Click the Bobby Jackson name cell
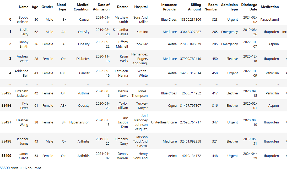Screen dimensions: 287x170 pos(23,20)
